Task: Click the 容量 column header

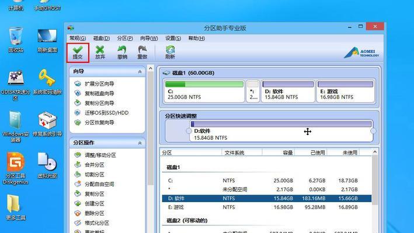Action: (x=287, y=153)
